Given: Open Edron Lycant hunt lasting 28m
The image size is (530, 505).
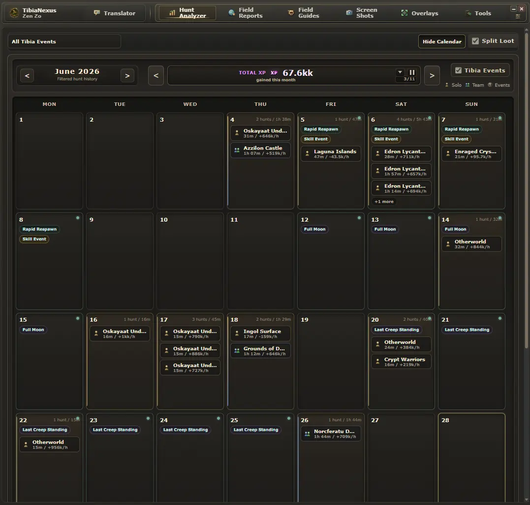Looking at the screenshot, I should pos(401,154).
